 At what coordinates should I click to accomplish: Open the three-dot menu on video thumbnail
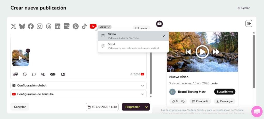pyautogui.click(x=28, y=51)
